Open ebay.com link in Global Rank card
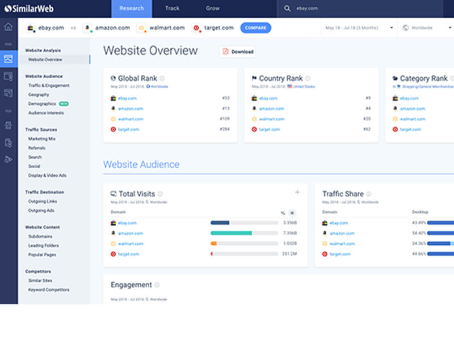Viewport: 454px width, 340px height. pos(127,98)
